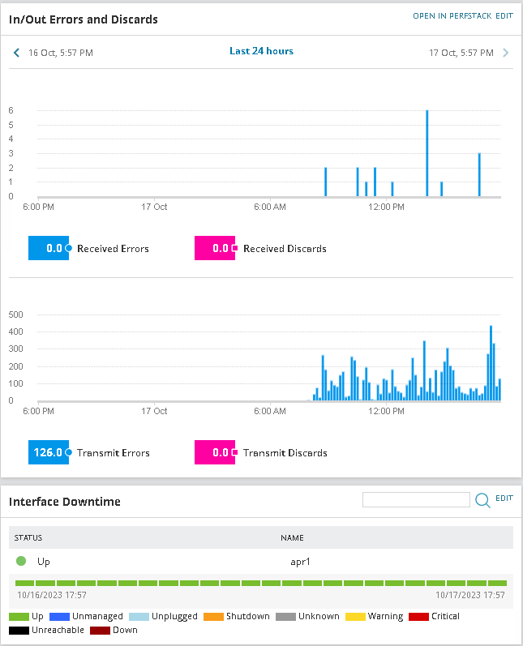Image resolution: width=523 pixels, height=646 pixels.
Task: Edit the In/Out Errors and Discards widget
Action: click(504, 15)
